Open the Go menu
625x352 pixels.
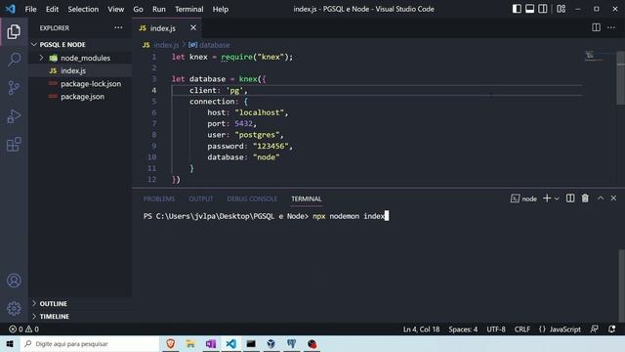coord(138,9)
